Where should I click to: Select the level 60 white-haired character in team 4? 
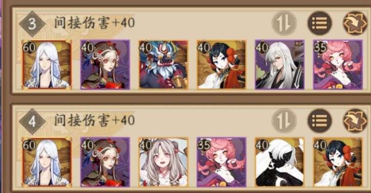point(46,162)
